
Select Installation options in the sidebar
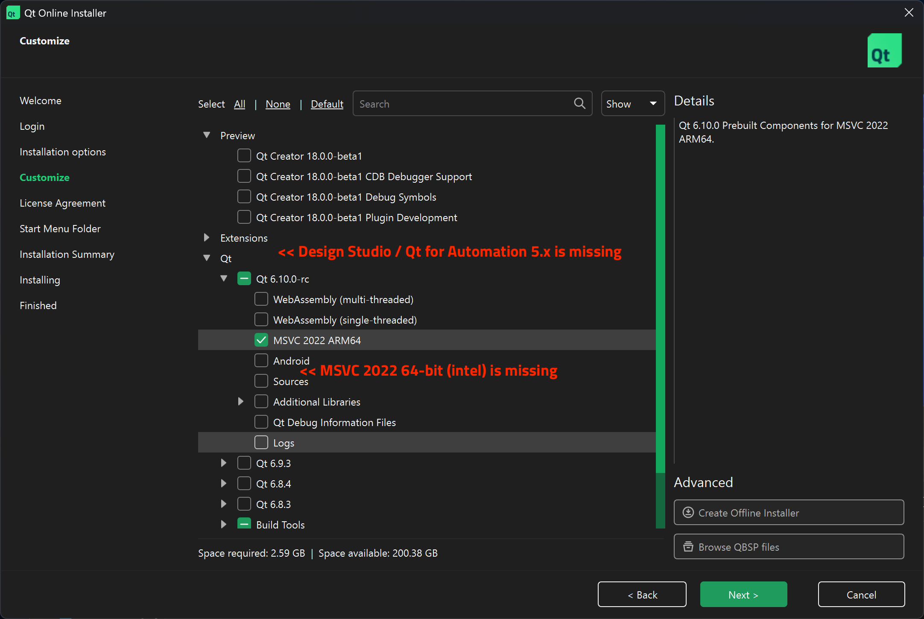(x=62, y=152)
